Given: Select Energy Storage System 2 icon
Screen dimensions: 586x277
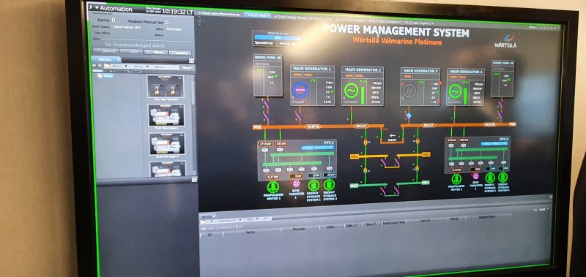Looking at the screenshot, I should tap(329, 184).
